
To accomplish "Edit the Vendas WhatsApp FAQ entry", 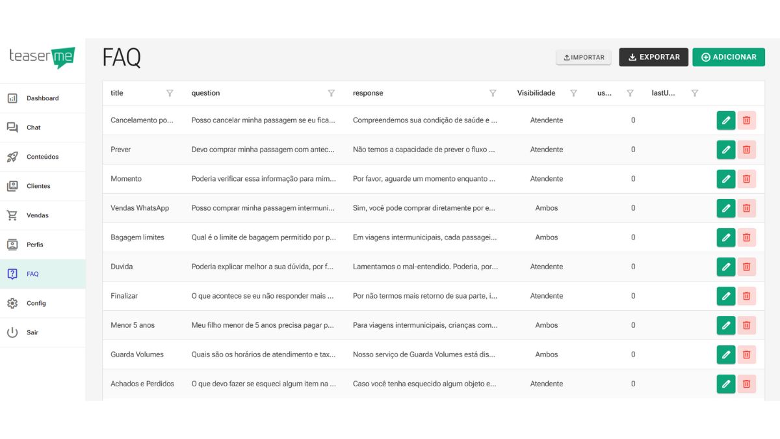I will (x=726, y=208).
